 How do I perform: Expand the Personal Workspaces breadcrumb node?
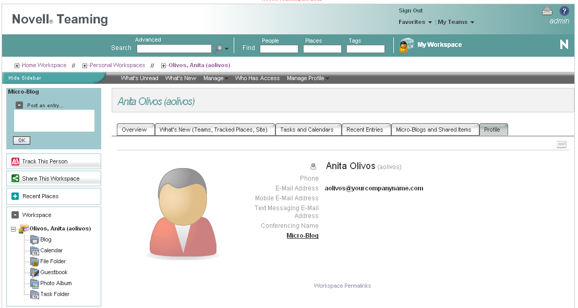coord(84,65)
